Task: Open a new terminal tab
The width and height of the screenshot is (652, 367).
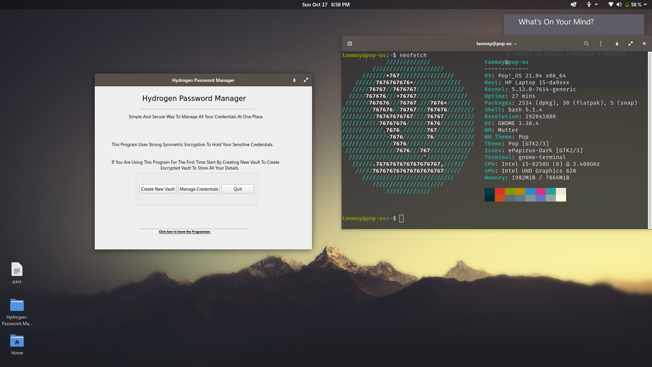Action: coord(350,43)
